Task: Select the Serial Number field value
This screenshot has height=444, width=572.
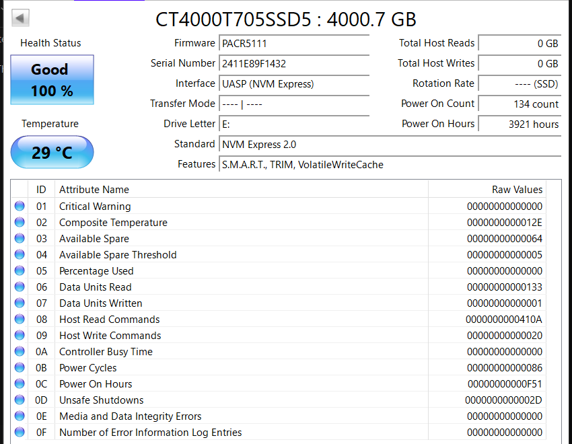Action: (294, 63)
